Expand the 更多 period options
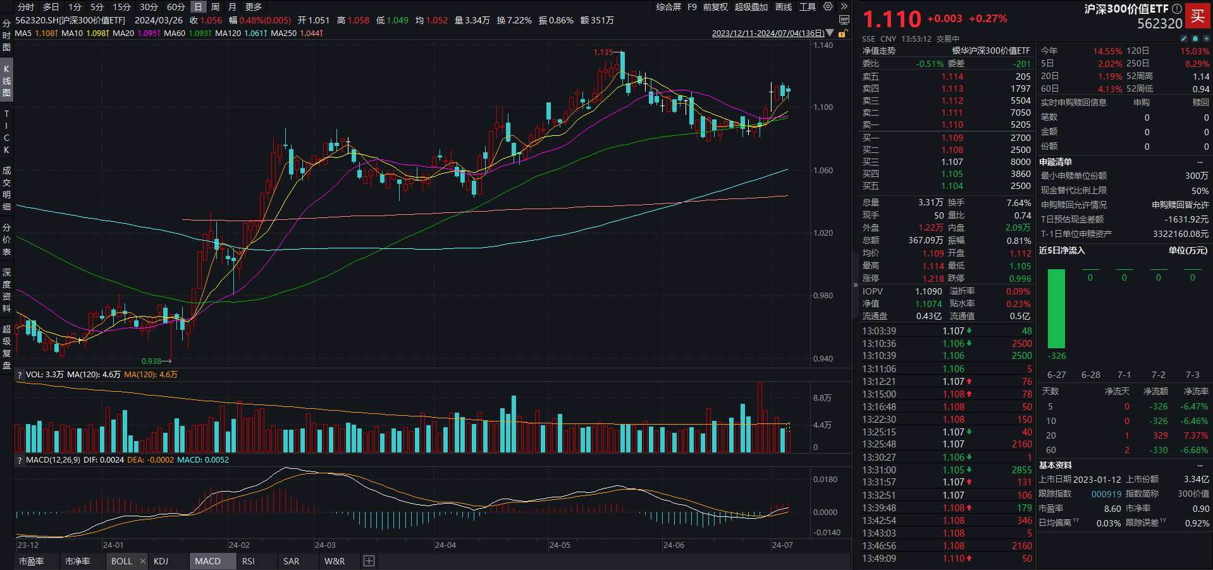The width and height of the screenshot is (1213, 570). pyautogui.click(x=254, y=7)
